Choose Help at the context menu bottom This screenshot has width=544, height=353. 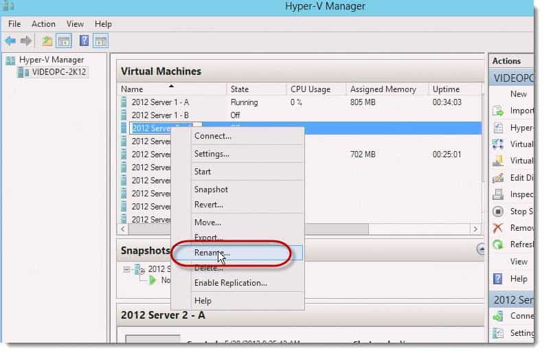pos(238,301)
